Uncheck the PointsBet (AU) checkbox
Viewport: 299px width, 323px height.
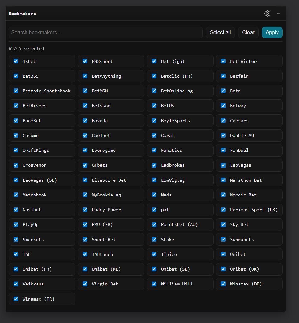(x=154, y=224)
